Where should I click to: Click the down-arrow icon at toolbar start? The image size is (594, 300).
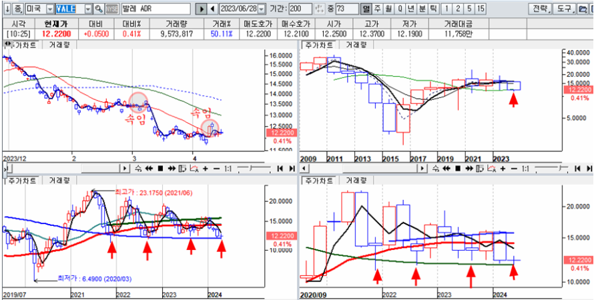coord(7,9)
